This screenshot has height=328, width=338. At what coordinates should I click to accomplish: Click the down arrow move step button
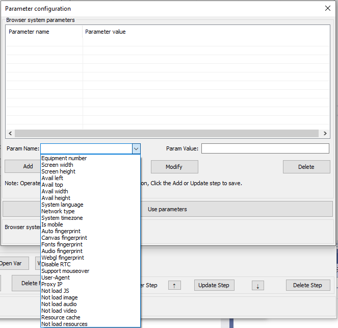(257, 285)
